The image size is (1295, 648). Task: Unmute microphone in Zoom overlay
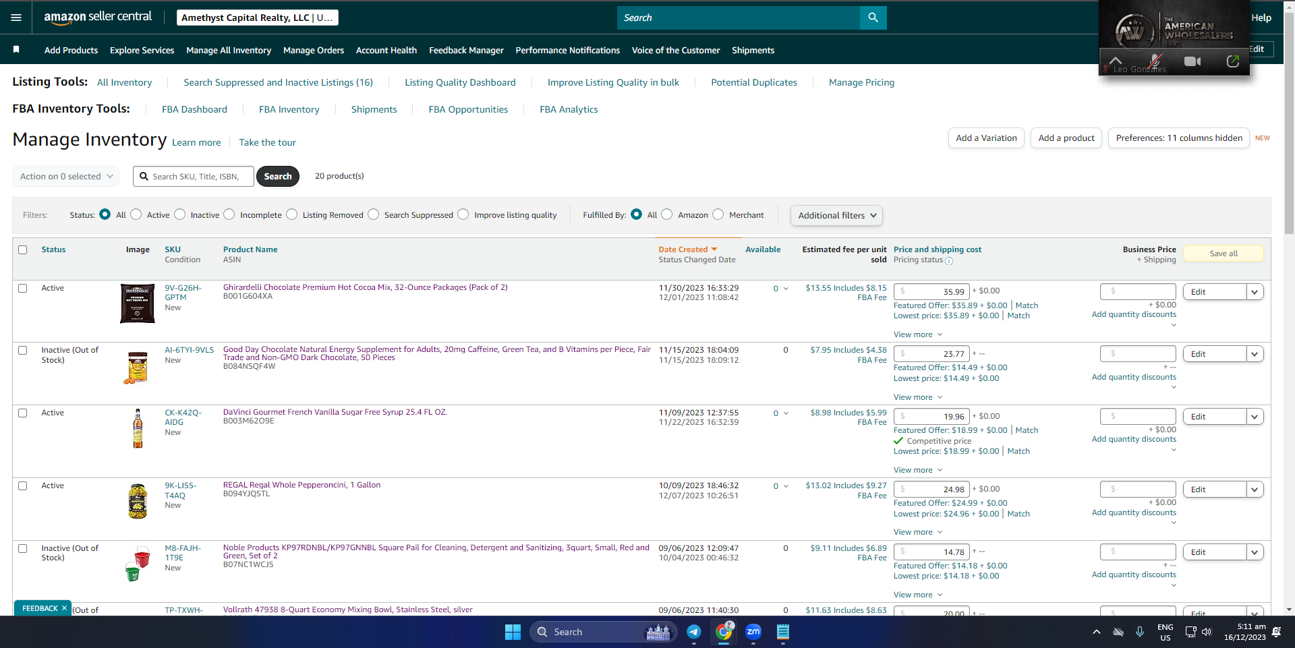tap(1155, 61)
